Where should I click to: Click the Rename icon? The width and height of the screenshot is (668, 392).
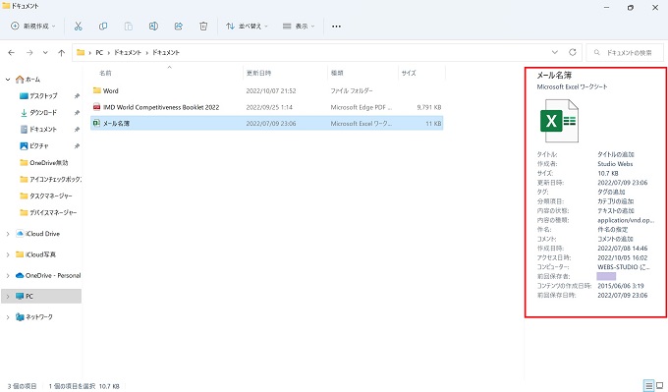point(153,26)
